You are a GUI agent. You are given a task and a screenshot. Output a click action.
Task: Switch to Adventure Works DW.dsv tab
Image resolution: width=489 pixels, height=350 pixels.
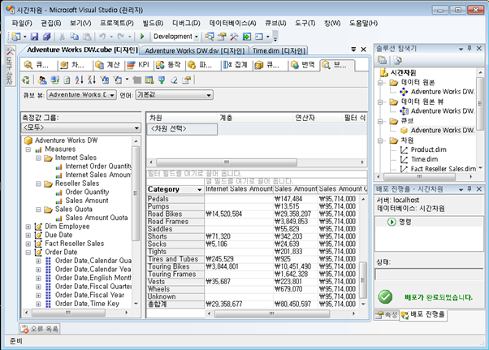[x=194, y=51]
